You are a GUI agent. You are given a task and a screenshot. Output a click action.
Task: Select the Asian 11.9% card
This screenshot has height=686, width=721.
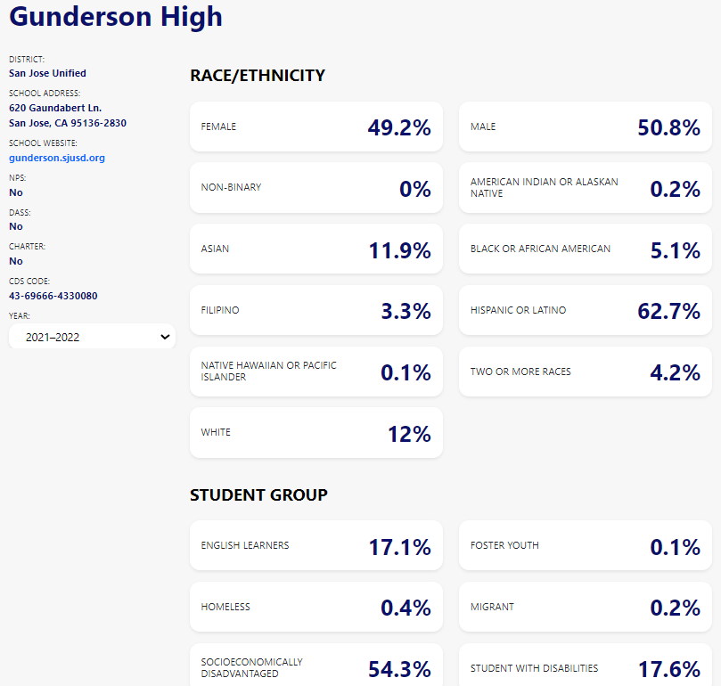pyautogui.click(x=315, y=249)
